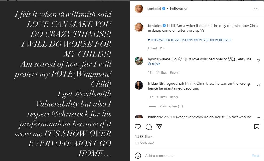Toggle the Following button in the header
This screenshot has width=264, height=161.
tap(178, 9)
